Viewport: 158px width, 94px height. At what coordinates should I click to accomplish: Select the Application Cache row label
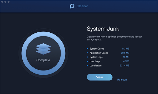pos(99,53)
